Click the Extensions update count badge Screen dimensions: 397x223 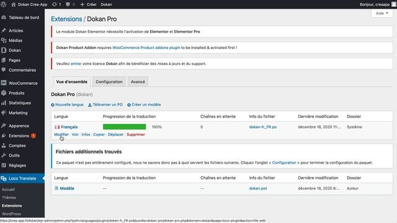point(33,136)
